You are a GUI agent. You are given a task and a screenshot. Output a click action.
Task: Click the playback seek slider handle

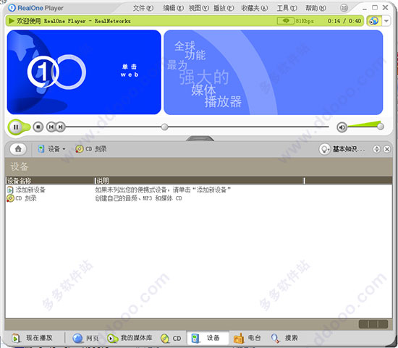tap(164, 127)
